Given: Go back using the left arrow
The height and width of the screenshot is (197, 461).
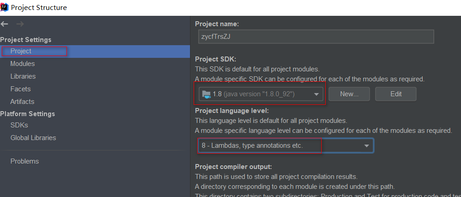Looking at the screenshot, I should (x=5, y=24).
